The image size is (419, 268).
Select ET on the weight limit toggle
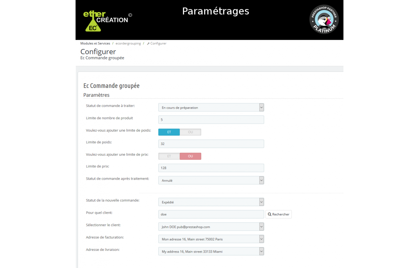pos(169,132)
